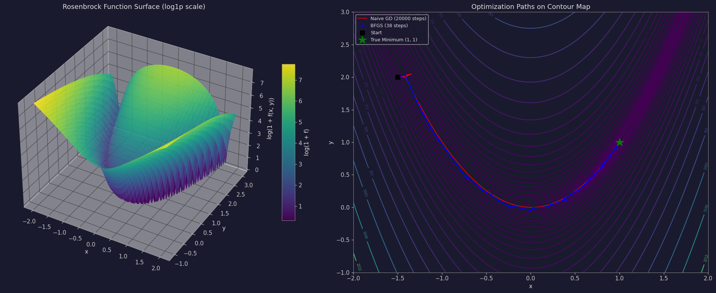Click the contour map y-axis tick "1.5"
The image size is (716, 293).
[345, 110]
